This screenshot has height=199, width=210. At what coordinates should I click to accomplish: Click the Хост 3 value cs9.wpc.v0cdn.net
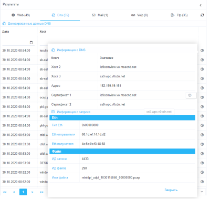pos(112,76)
